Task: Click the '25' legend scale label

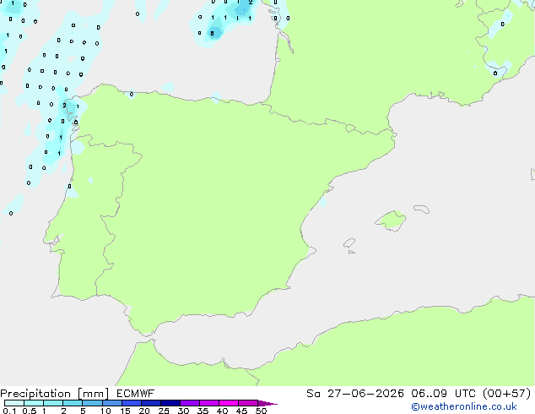Action: coord(164,411)
